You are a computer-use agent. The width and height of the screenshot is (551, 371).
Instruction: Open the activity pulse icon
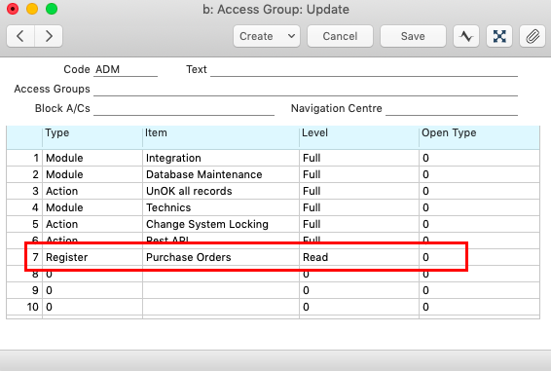(x=466, y=36)
